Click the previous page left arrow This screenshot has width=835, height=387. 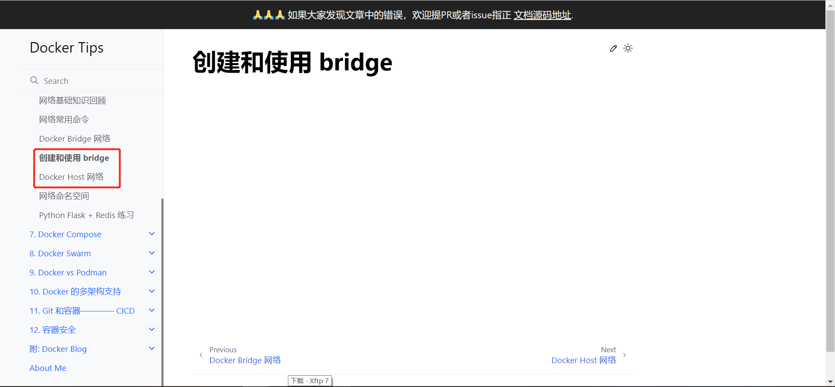pos(201,355)
